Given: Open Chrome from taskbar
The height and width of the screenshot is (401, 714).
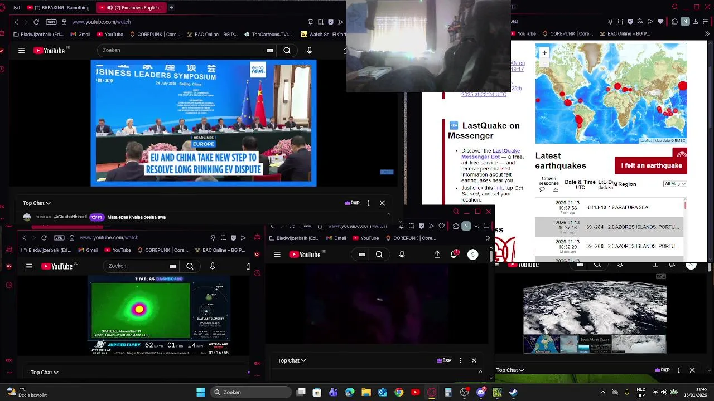Looking at the screenshot, I should click(399, 392).
